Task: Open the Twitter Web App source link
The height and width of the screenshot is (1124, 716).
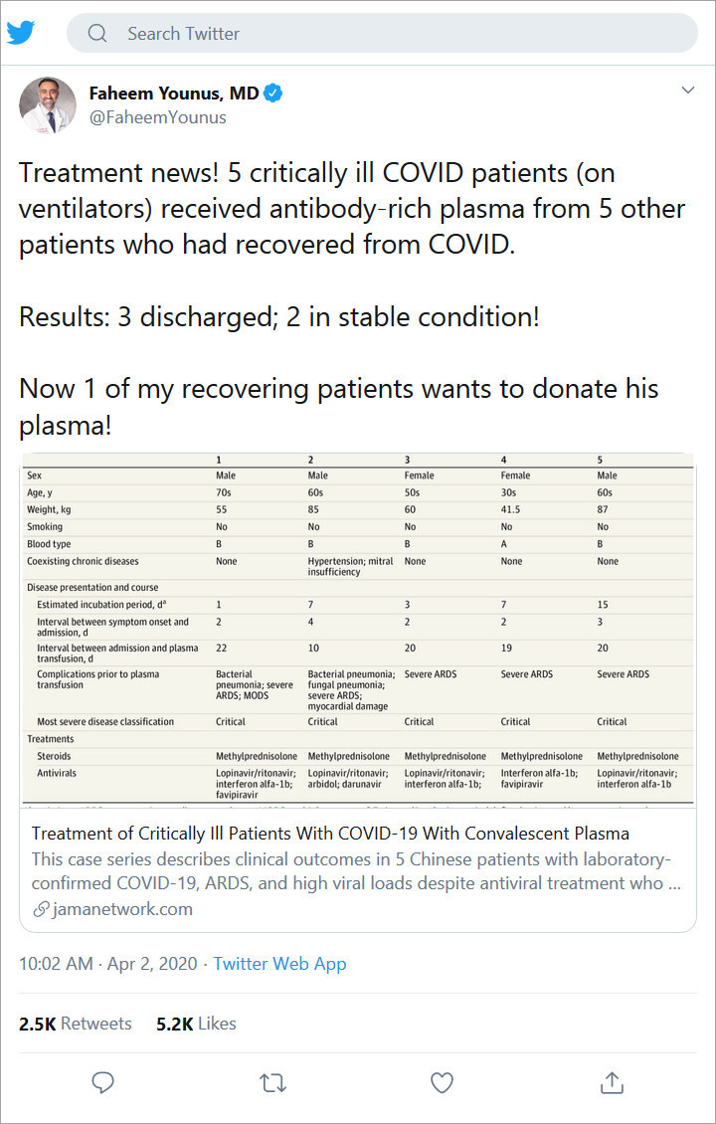Action: coord(279,964)
